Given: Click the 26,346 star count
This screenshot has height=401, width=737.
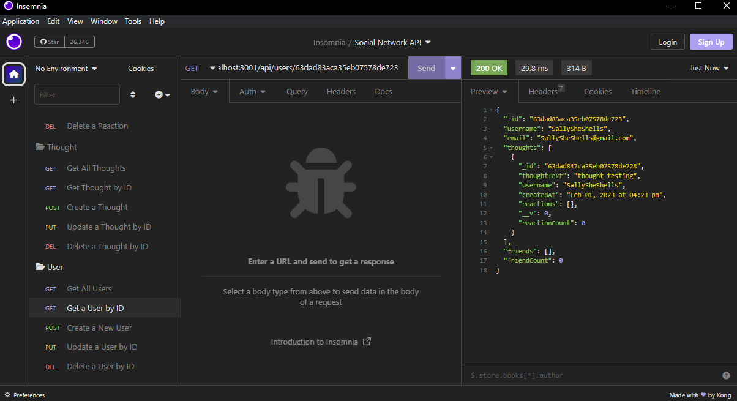Looking at the screenshot, I should (x=80, y=42).
